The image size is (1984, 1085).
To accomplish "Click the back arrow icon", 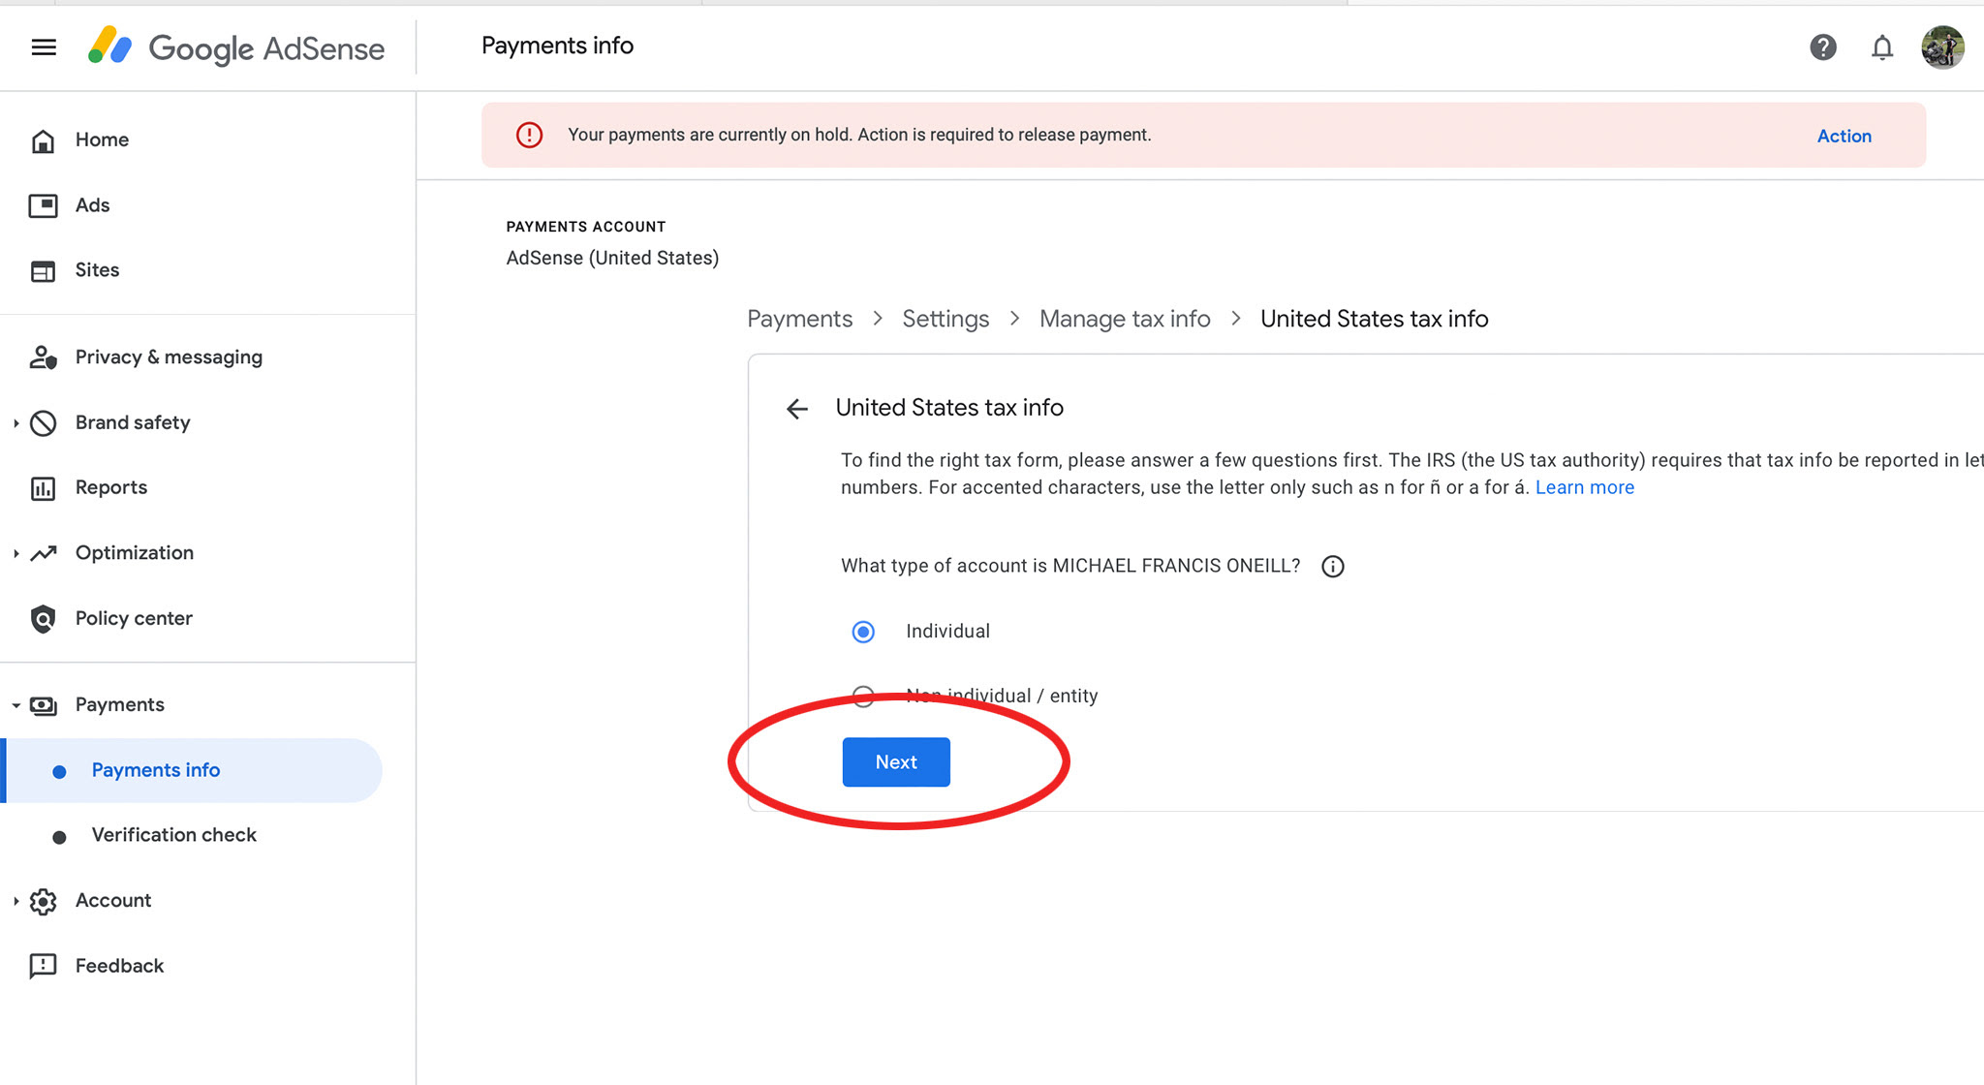I will (x=797, y=408).
